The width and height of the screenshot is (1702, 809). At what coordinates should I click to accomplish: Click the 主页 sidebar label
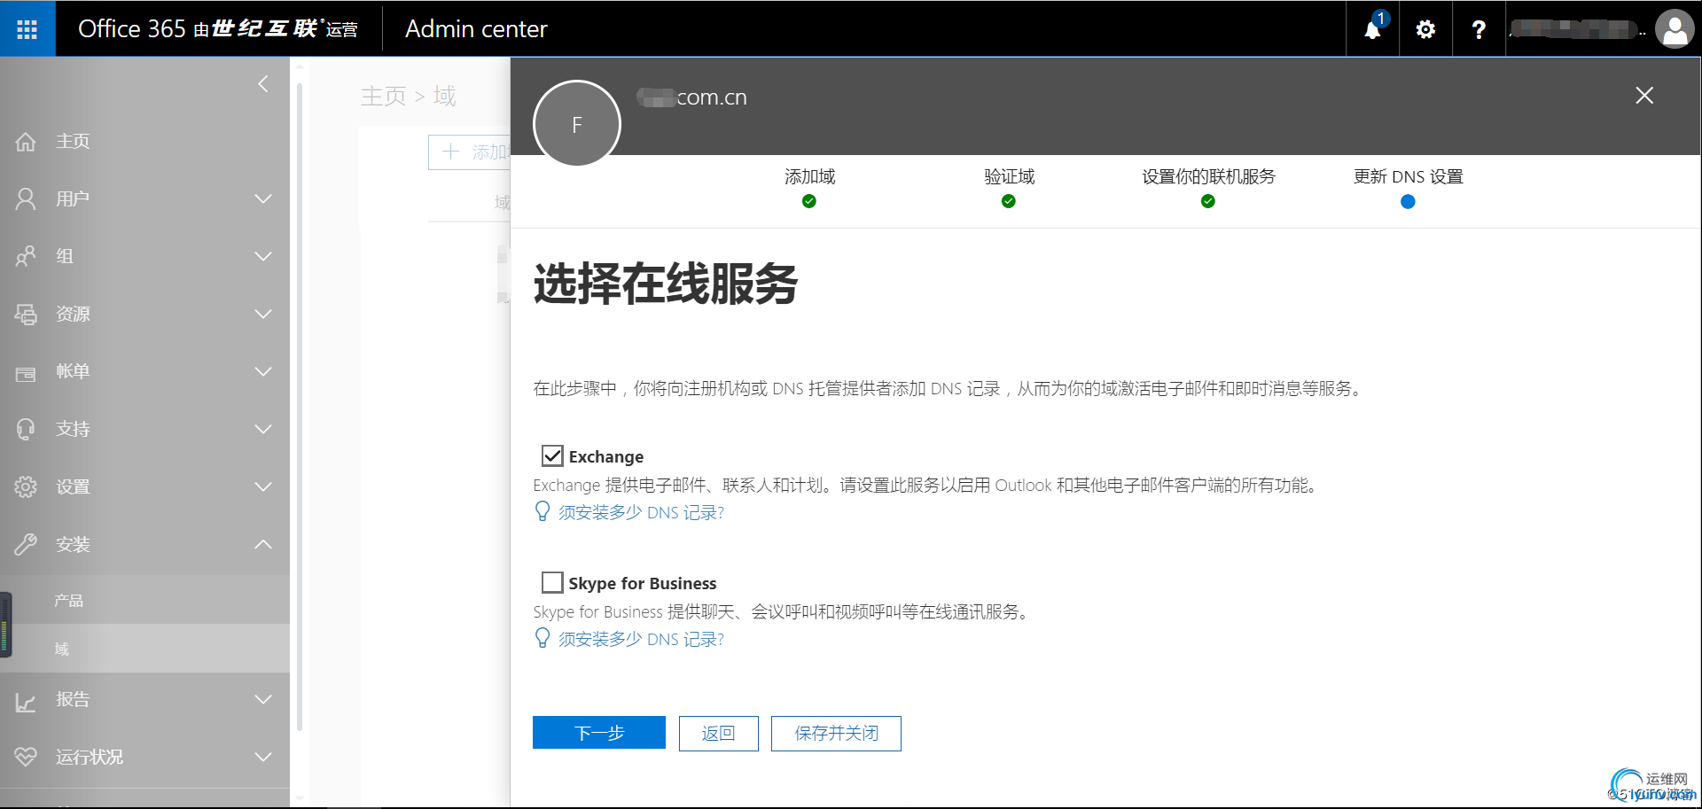click(x=73, y=142)
